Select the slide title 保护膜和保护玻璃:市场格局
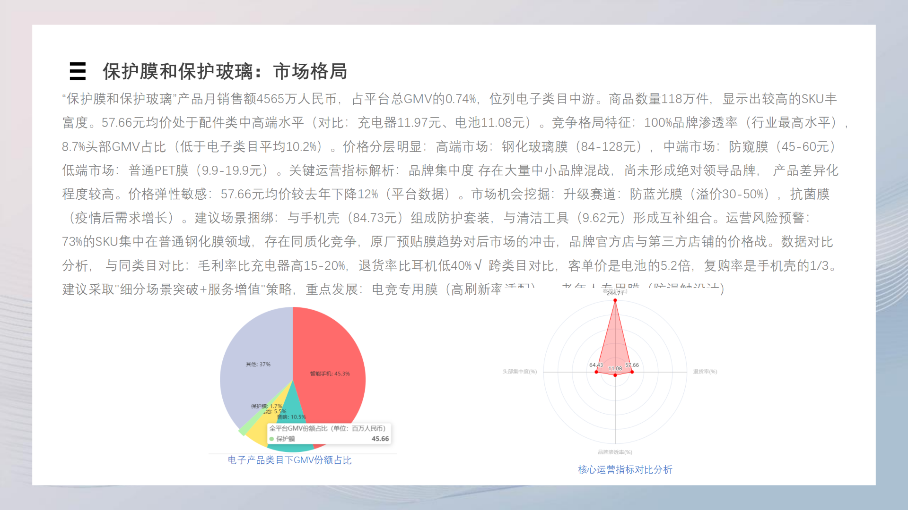Image resolution: width=908 pixels, height=510 pixels. pyautogui.click(x=225, y=71)
